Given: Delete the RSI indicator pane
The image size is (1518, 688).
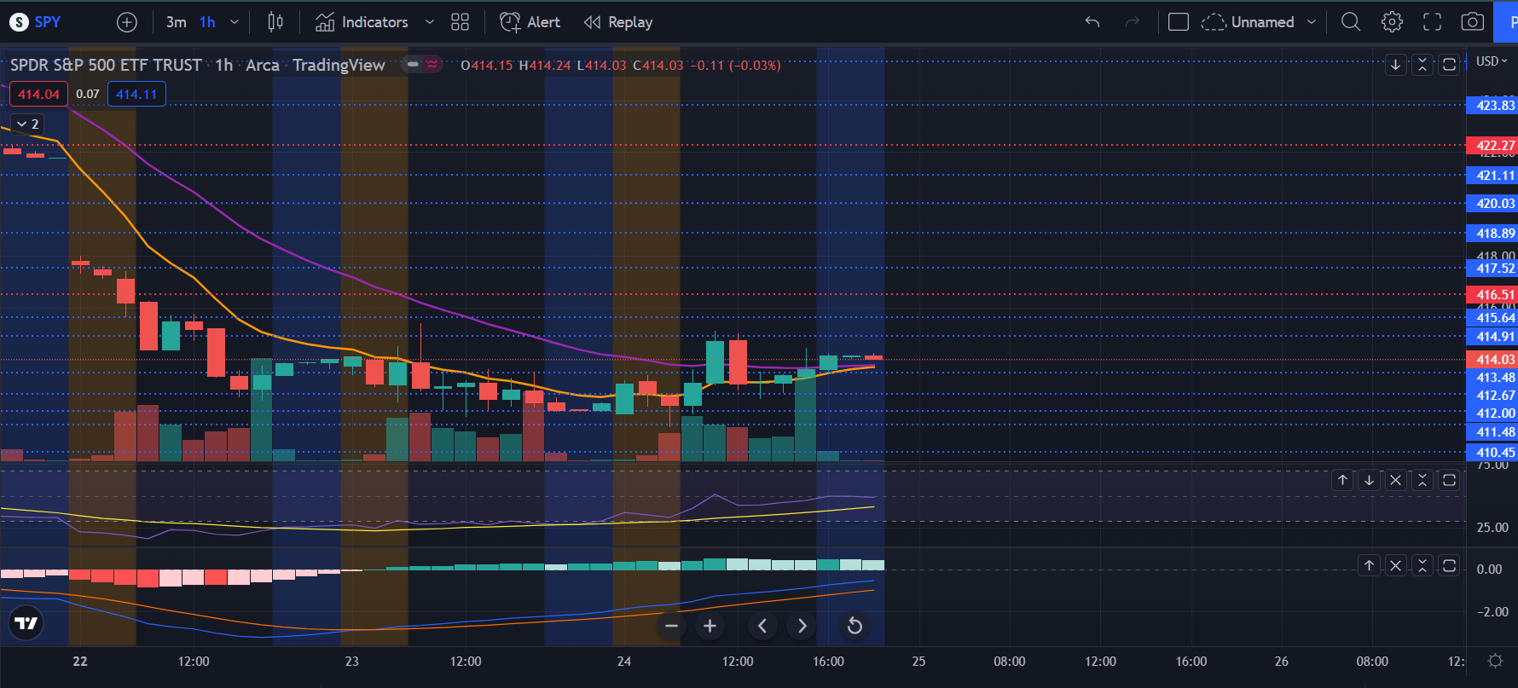Looking at the screenshot, I should 1395,481.
